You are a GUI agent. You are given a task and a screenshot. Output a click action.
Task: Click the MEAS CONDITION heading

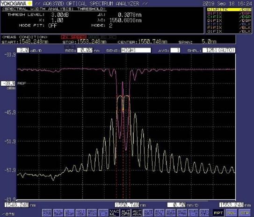pyautogui.click(x=25, y=37)
